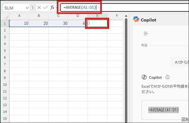Image resolution: width=189 pixels, height=123 pixels.
Task: Click cell A1 containing 10
Action: pyautogui.click(x=19, y=23)
